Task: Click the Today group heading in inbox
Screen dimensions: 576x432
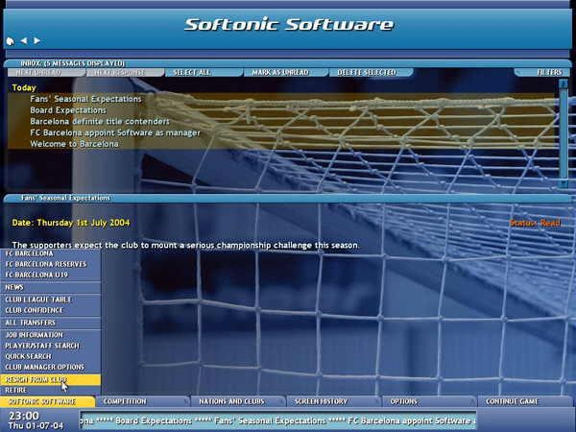Action: [24, 88]
